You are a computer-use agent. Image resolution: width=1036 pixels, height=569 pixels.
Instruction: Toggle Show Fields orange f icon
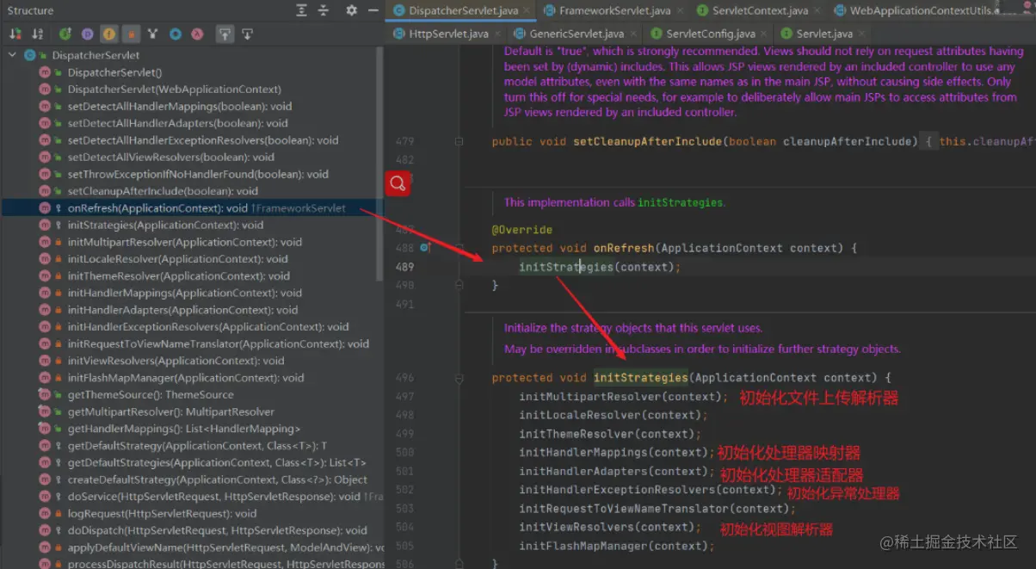coord(109,34)
